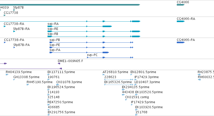Select the svp-RA transcript track
This screenshot has width=214, height=116.
(80, 26)
